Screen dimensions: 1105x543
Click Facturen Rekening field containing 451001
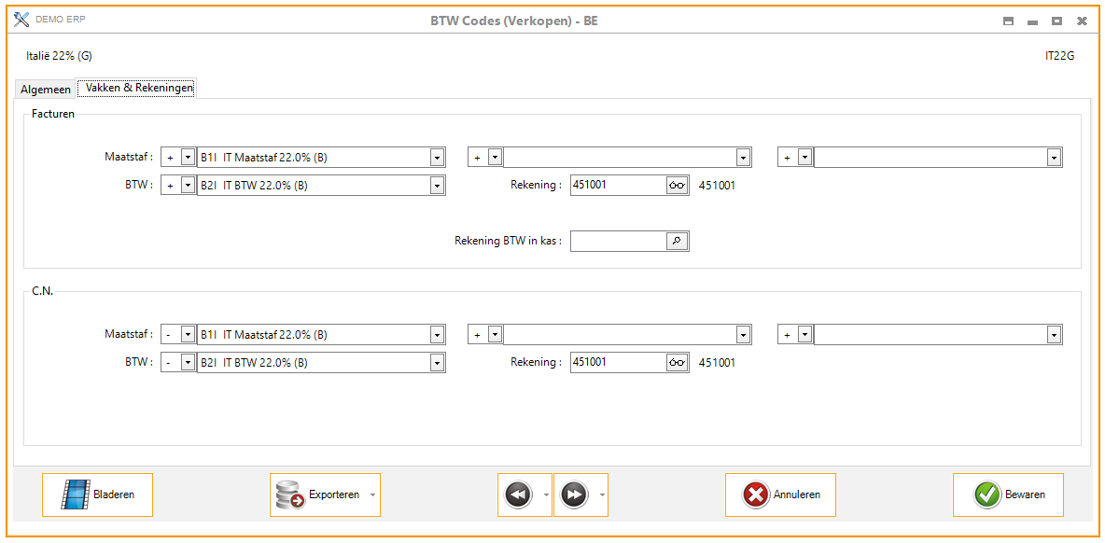tap(618, 185)
